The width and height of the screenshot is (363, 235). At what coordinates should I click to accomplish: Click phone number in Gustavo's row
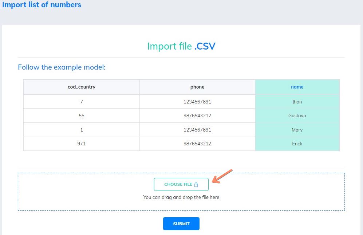197,115
